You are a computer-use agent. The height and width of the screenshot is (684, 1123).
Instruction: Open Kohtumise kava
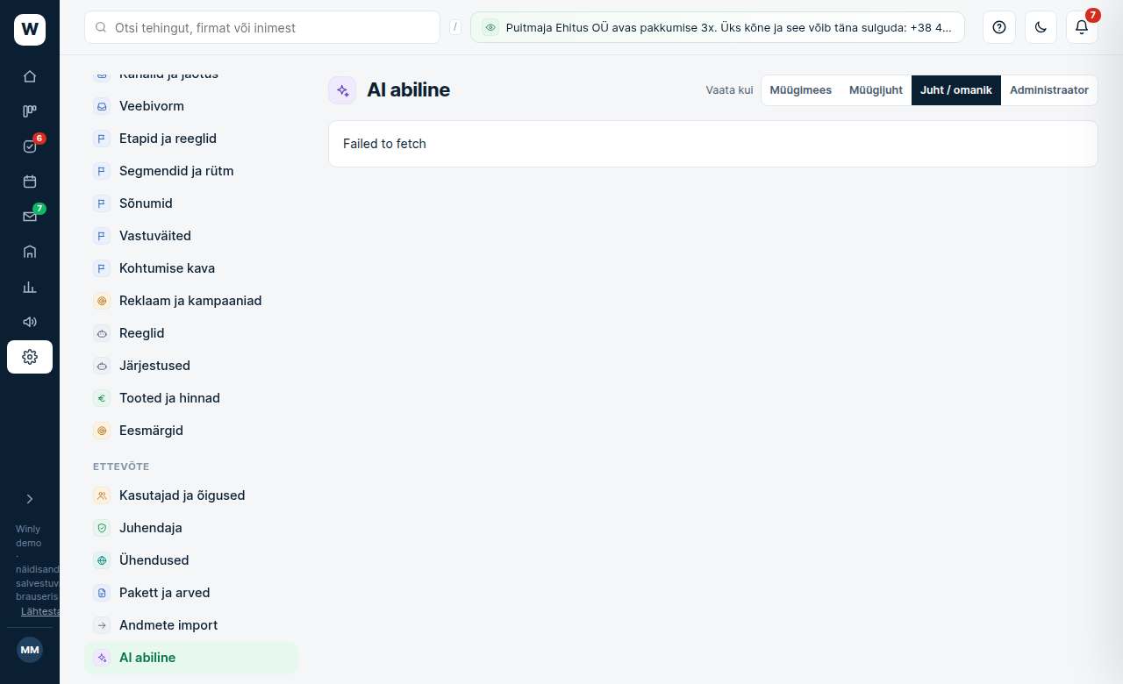(191, 268)
